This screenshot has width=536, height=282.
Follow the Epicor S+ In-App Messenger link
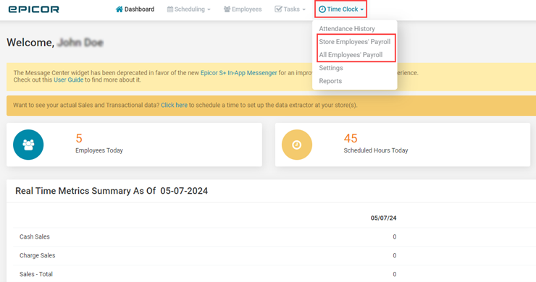(x=238, y=73)
